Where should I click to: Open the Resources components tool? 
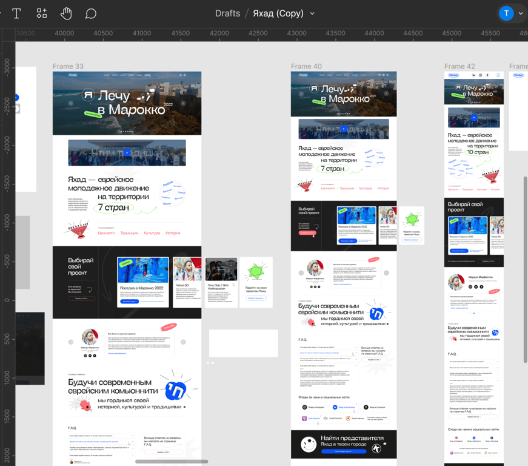(42, 13)
